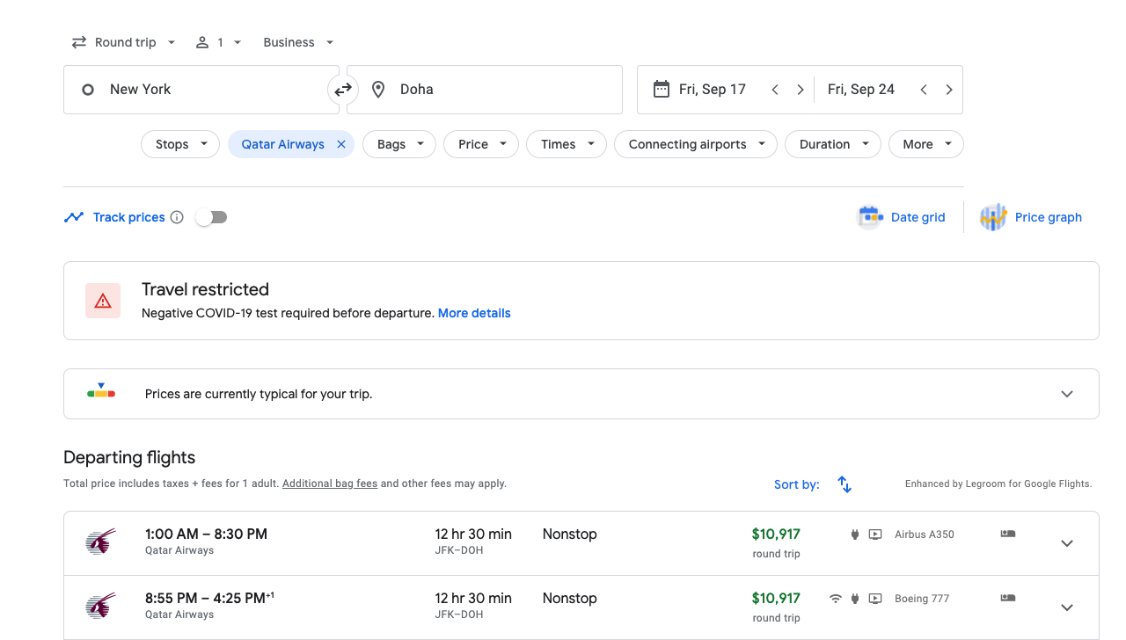1126x640 pixels.
Task: Click Wi-Fi icon on Boeing 777 flight
Action: [x=835, y=599]
